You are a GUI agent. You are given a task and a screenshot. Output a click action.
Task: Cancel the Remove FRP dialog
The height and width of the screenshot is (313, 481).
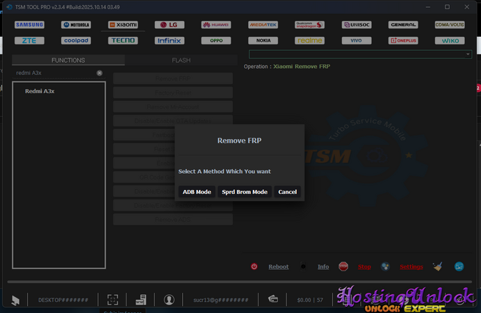coord(287,192)
